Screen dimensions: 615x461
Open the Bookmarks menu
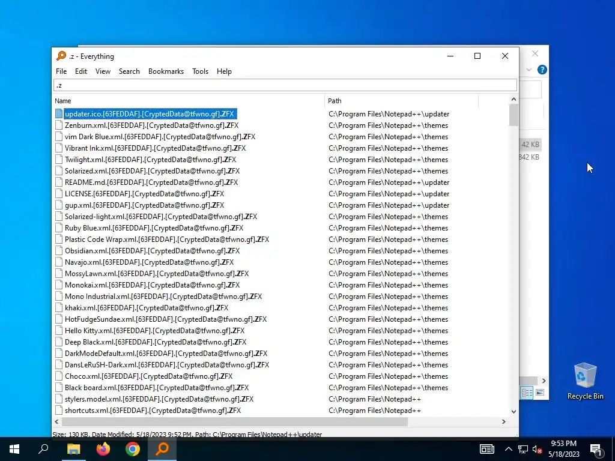pyautogui.click(x=166, y=71)
